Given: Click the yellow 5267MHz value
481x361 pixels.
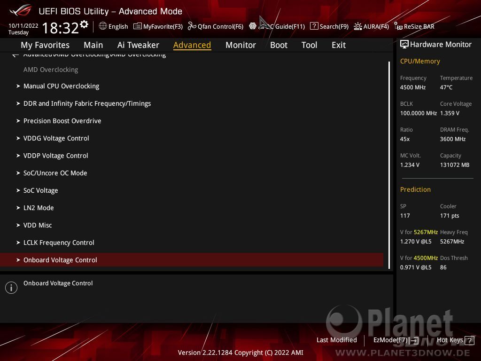Looking at the screenshot, I should (426, 232).
